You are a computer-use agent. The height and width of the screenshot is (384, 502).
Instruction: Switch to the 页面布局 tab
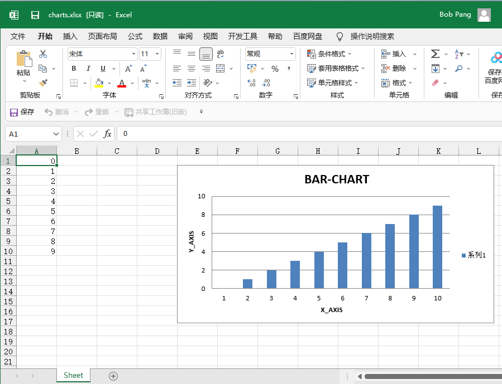pos(102,36)
